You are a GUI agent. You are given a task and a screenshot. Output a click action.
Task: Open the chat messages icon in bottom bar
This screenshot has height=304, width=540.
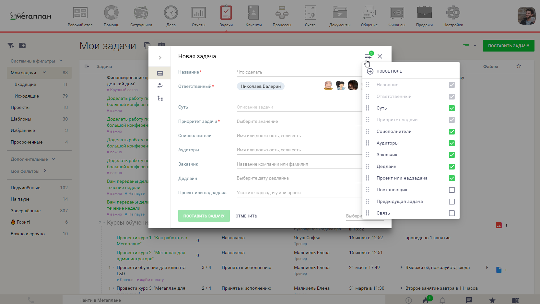coord(469,300)
